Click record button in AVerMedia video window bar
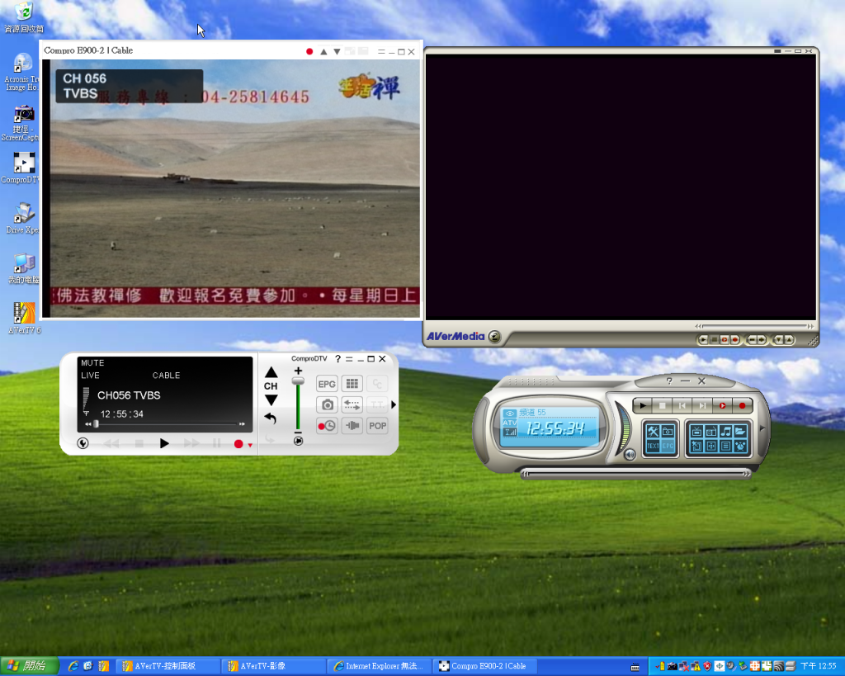845x676 pixels. click(x=734, y=339)
